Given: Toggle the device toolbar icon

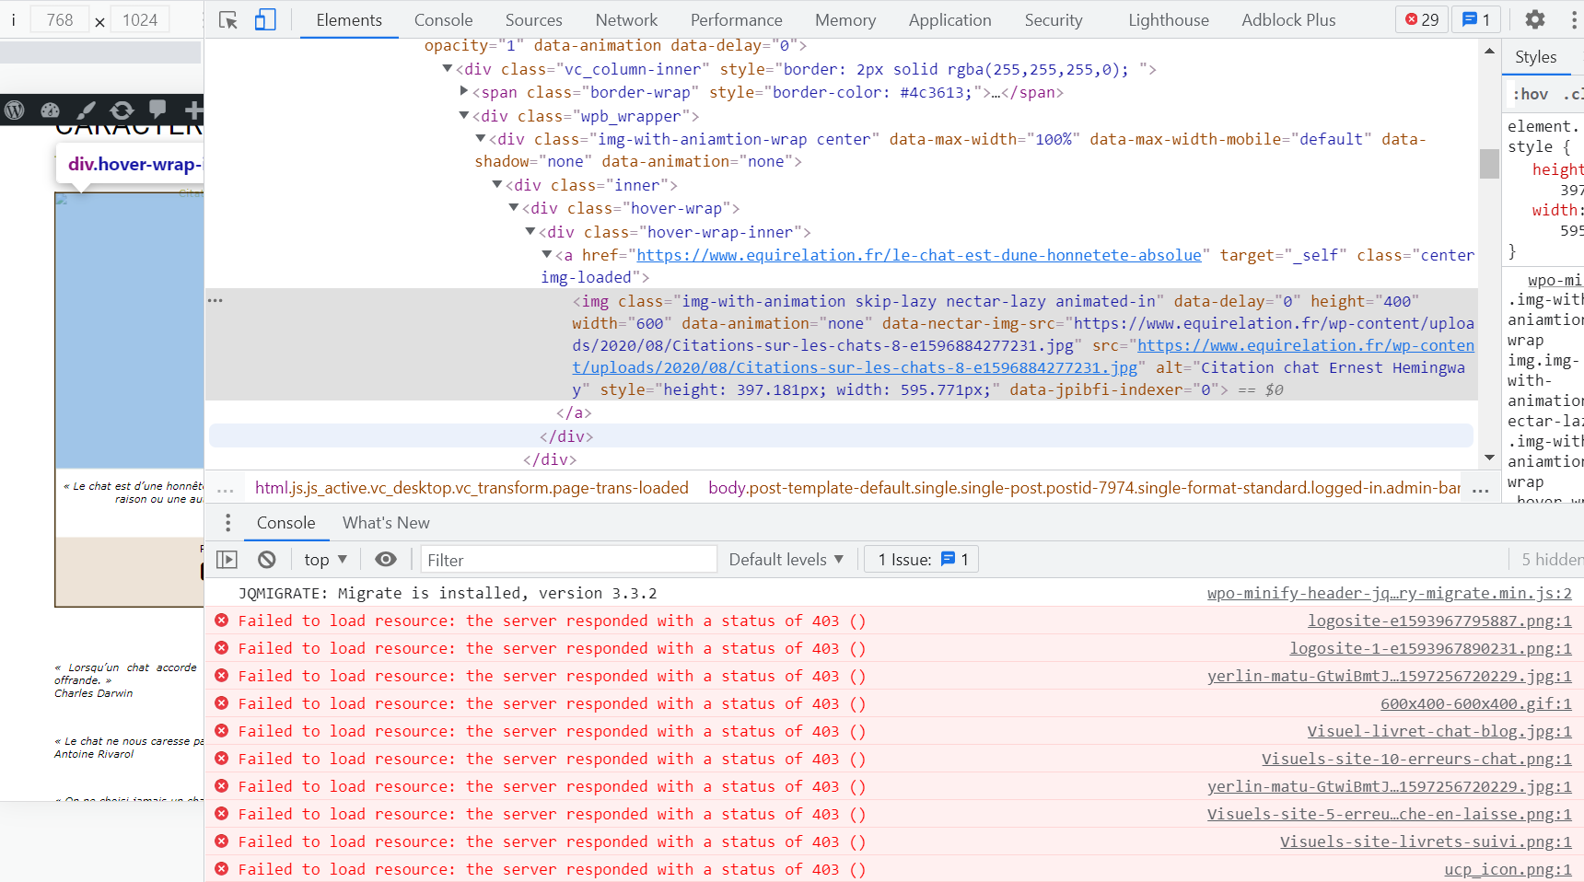Looking at the screenshot, I should point(265,20).
